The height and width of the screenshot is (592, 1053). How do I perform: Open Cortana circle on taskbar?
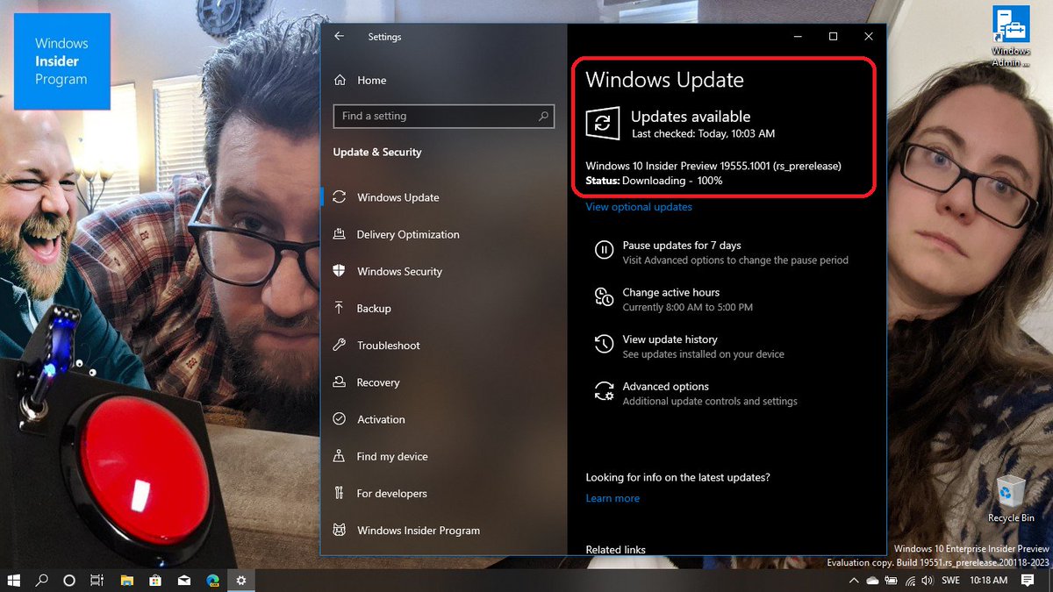point(69,580)
